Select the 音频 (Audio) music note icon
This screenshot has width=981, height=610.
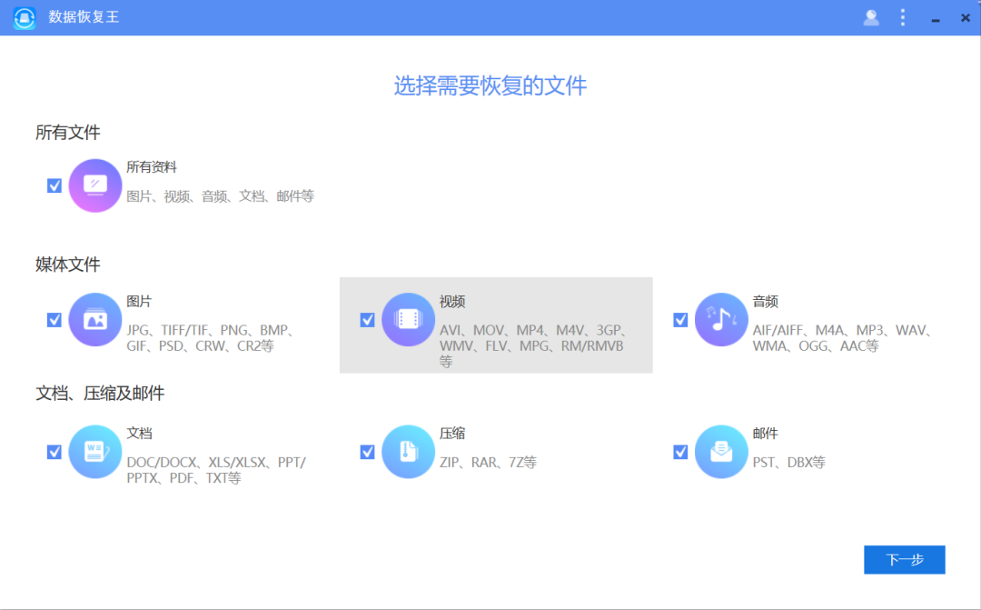721,320
